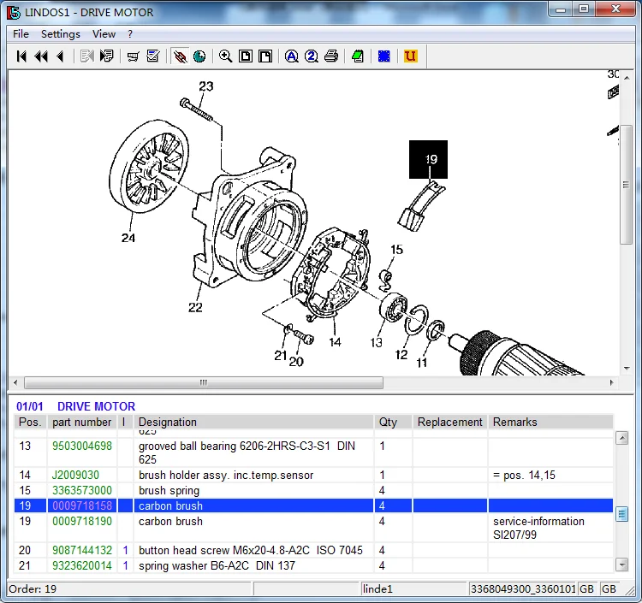
Task: Click highlighted callout 19 carbon brush
Action: point(428,159)
